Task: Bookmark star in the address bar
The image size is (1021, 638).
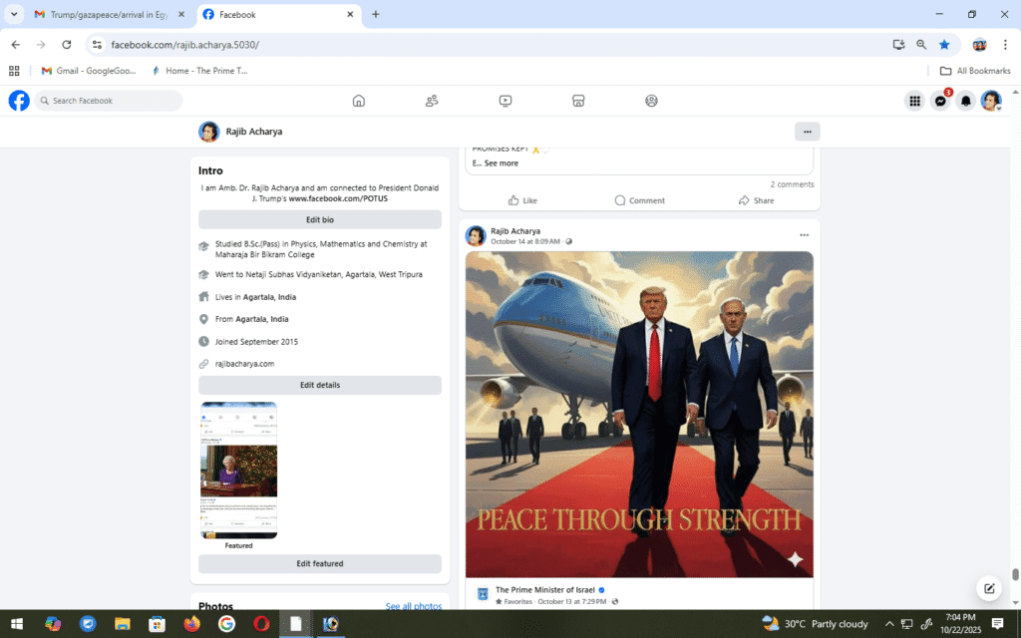Action: click(x=944, y=45)
